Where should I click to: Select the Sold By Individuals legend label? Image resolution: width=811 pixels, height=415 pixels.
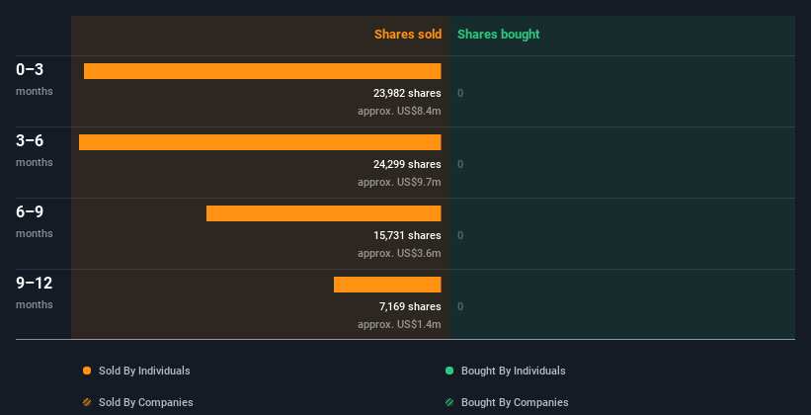pyautogui.click(x=144, y=371)
